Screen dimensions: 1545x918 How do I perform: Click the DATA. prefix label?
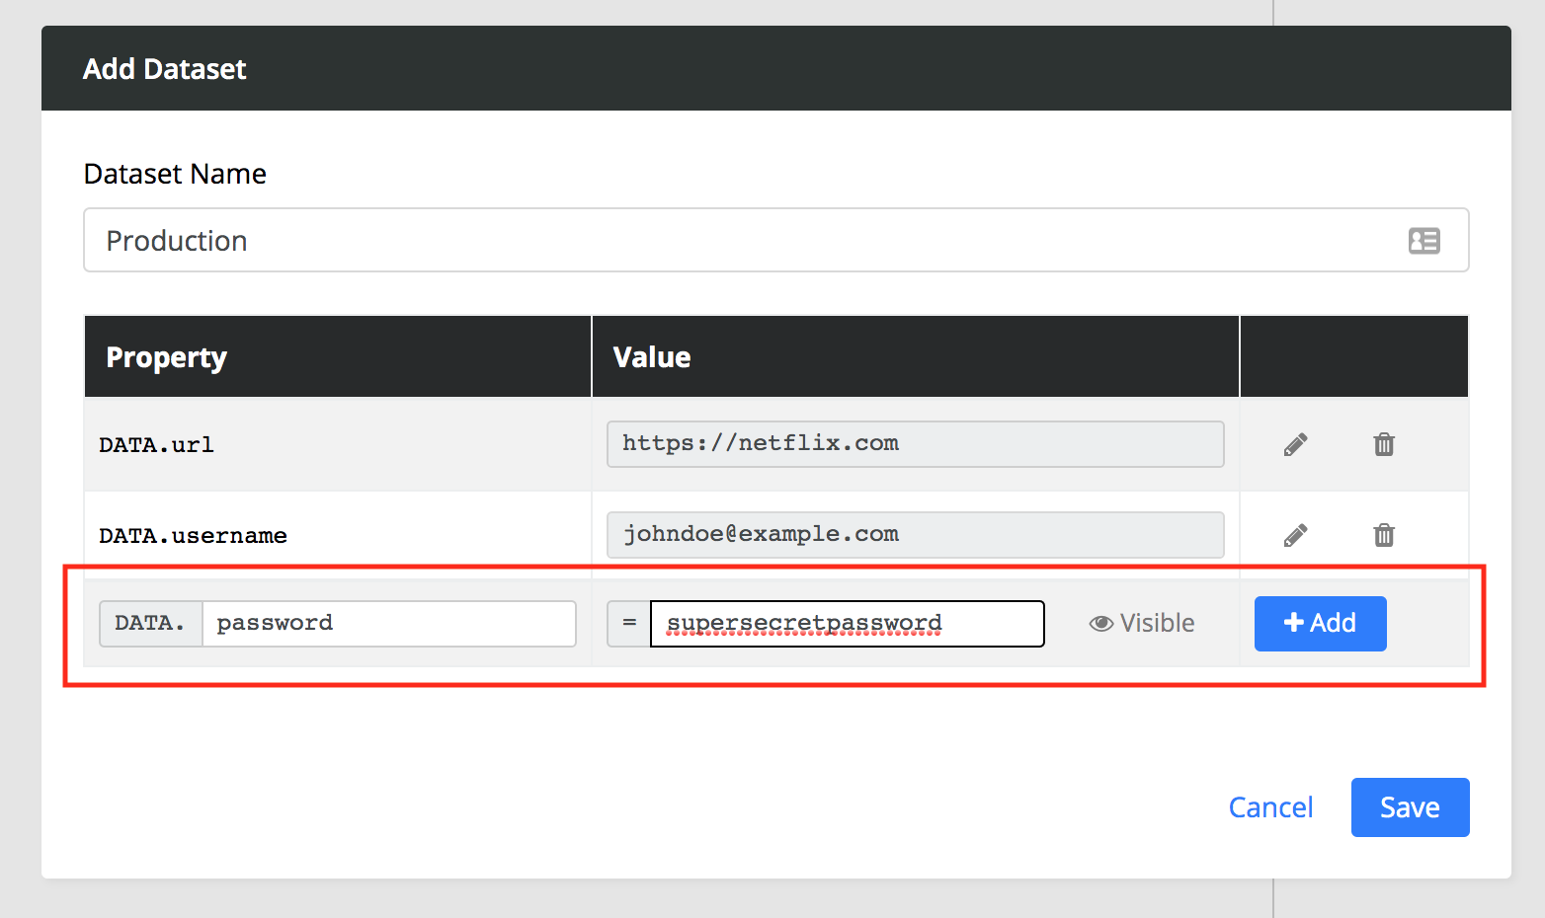(x=151, y=624)
